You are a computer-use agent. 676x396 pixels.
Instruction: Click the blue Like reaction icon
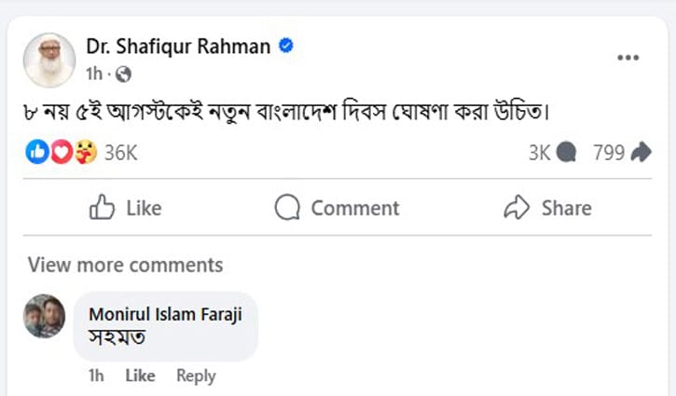click(37, 152)
